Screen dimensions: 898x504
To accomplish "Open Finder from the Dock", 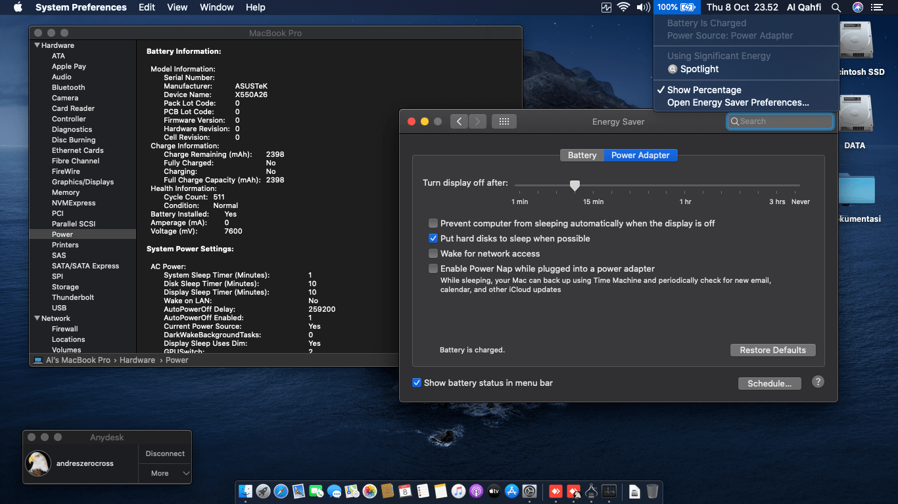I will tap(246, 491).
